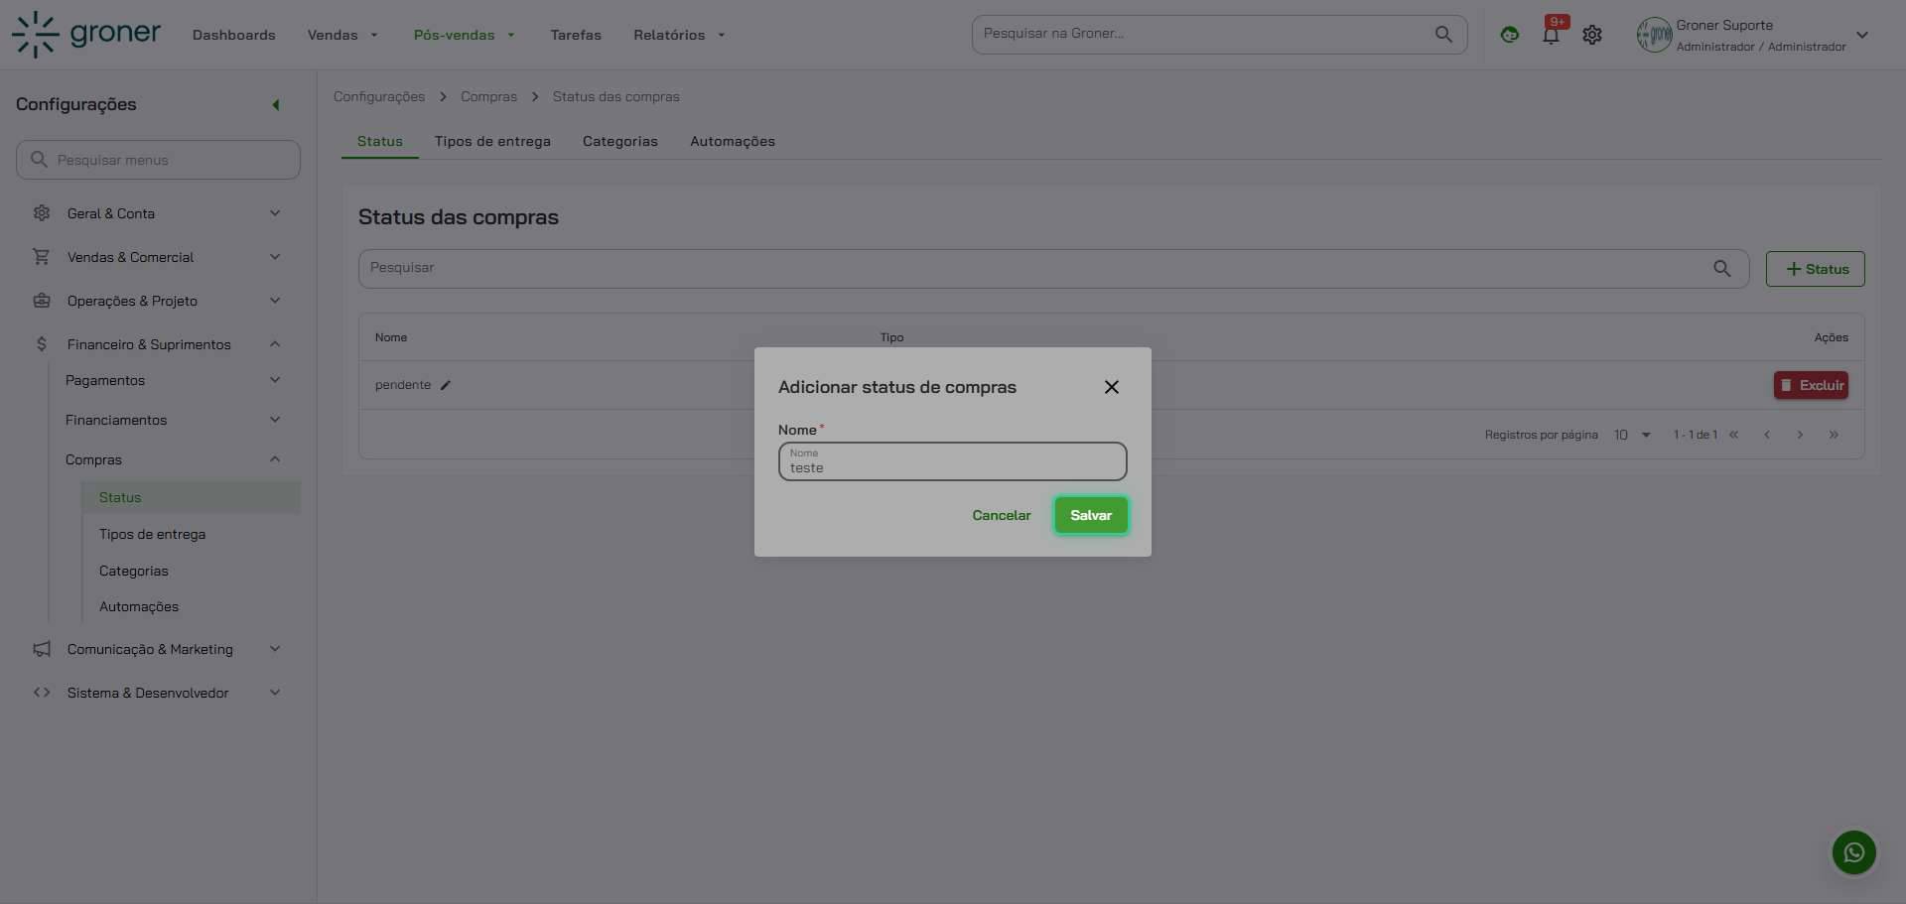Click the green support chat icon
1906x904 pixels.
(x=1509, y=35)
